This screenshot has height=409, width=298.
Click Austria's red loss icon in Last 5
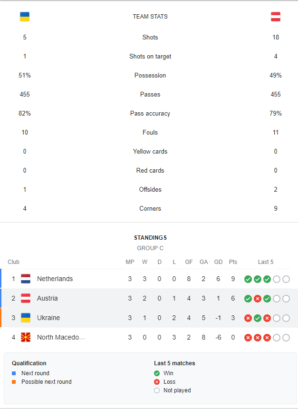tap(258, 299)
